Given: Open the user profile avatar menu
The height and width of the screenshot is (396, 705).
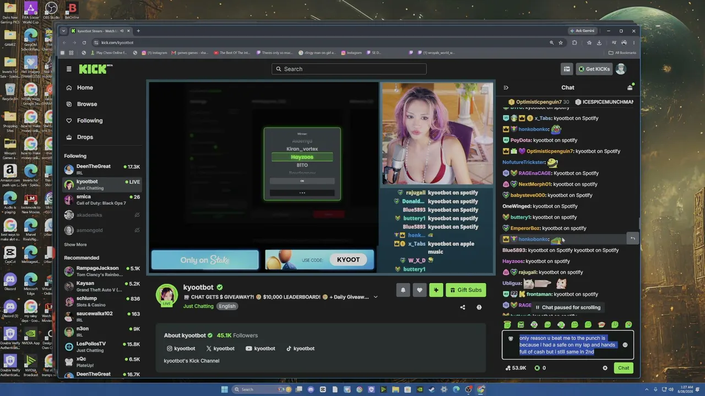Looking at the screenshot, I should 621,69.
